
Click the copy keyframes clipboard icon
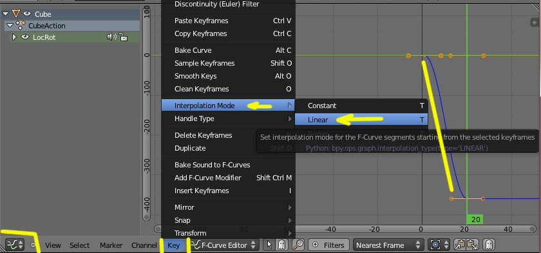[x=460, y=245]
